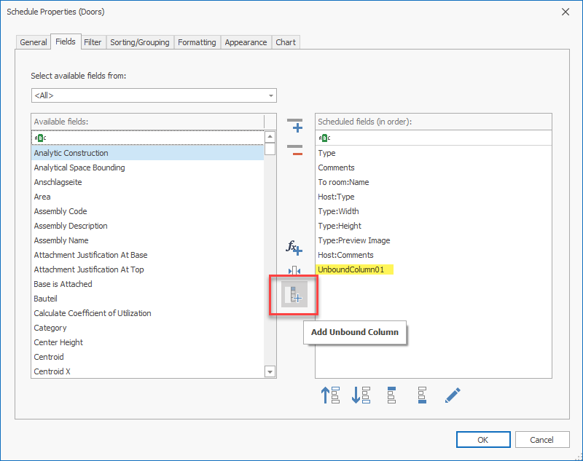
Task: Select the Center Height field
Action: click(148, 342)
